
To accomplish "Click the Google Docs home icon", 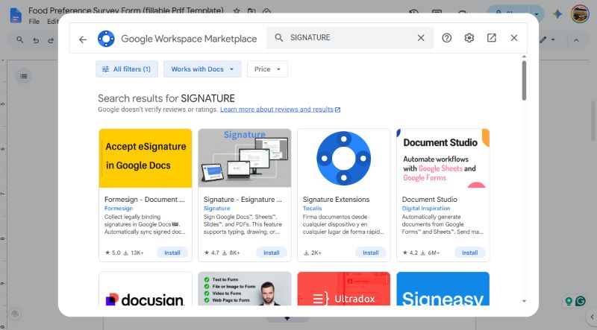I will click(16, 16).
